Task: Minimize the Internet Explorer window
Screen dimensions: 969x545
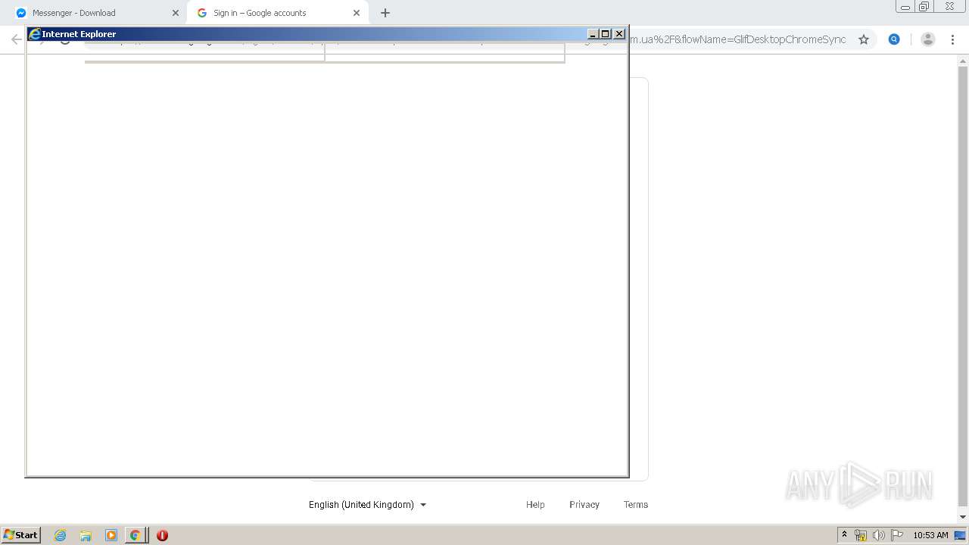Action: pyautogui.click(x=594, y=34)
